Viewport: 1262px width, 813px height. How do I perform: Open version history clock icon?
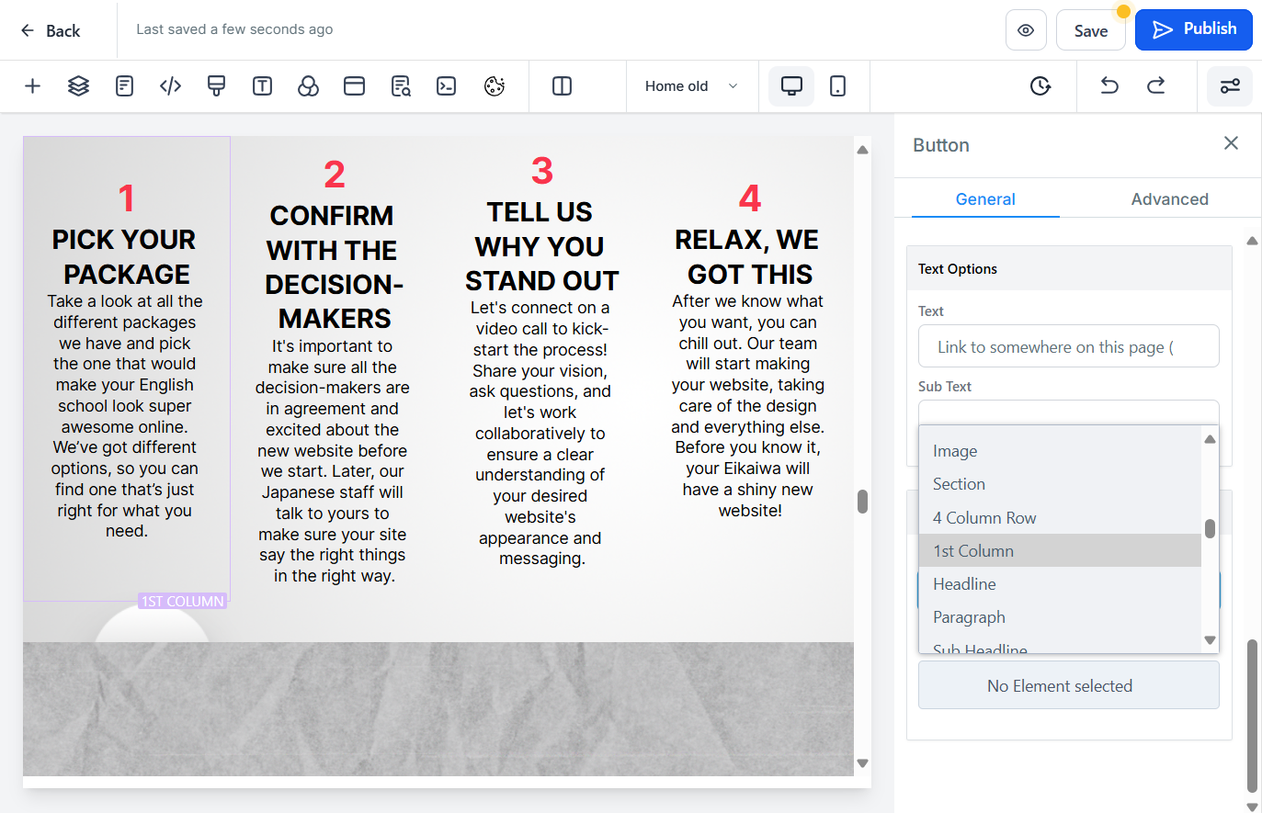pos(1040,86)
